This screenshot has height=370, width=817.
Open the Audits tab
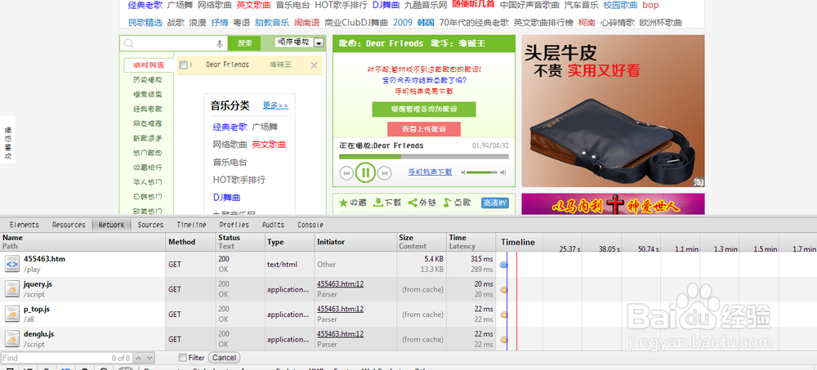(273, 225)
